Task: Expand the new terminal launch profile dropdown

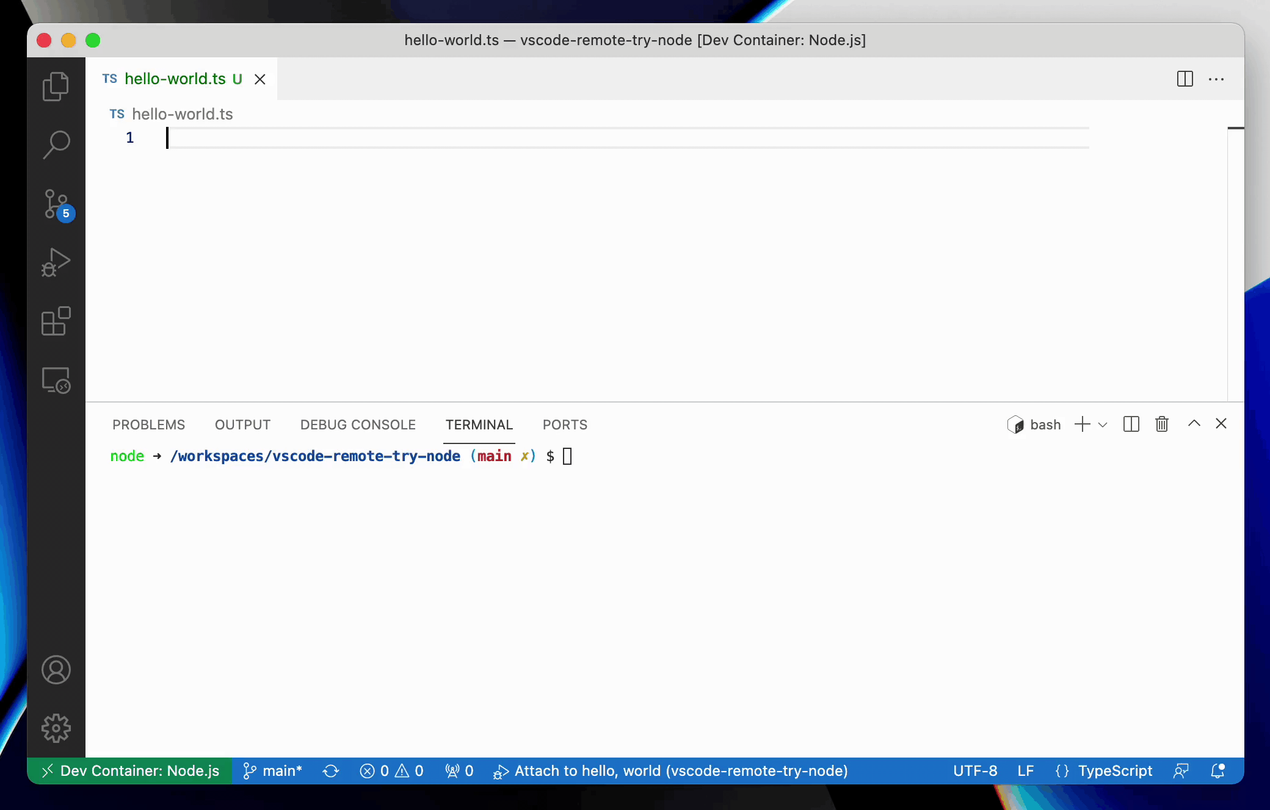Action: tap(1103, 425)
